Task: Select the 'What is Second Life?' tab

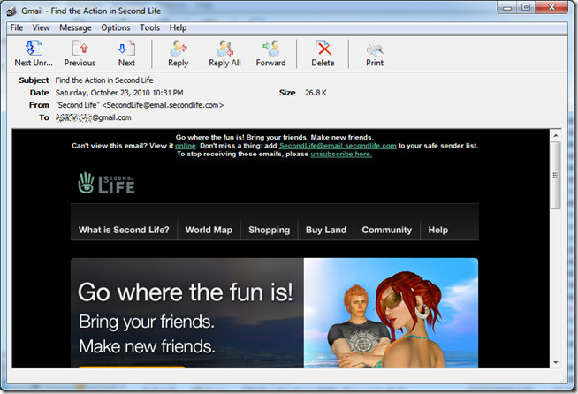Action: pos(124,230)
